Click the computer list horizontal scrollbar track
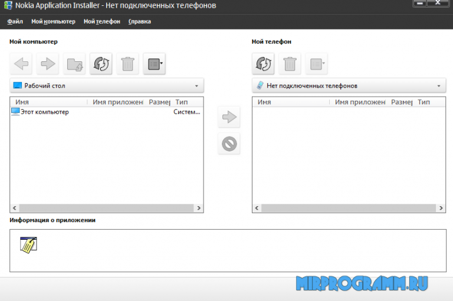This screenshot has width=453, height=301. [x=106, y=208]
